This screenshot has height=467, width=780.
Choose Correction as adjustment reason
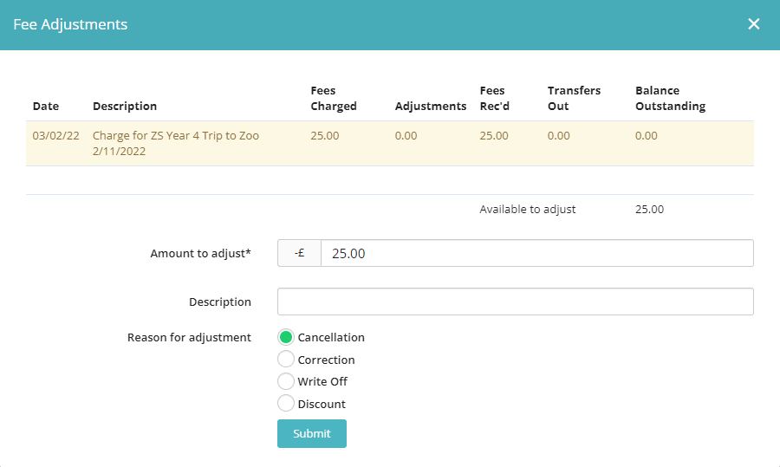point(286,360)
